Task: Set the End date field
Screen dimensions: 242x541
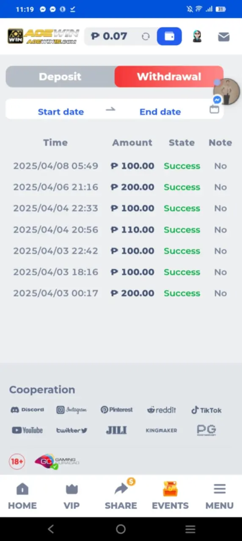Action: point(160,112)
